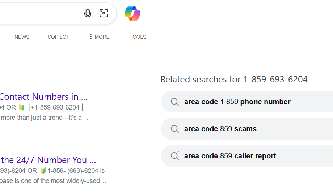Open 'the 24/7 Number You ...' result
Viewport: 333px width, 196px height.
pyautogui.click(x=48, y=160)
